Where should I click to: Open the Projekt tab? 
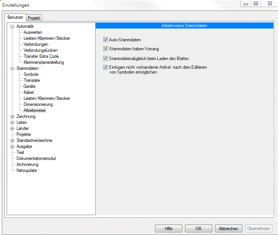point(34,18)
